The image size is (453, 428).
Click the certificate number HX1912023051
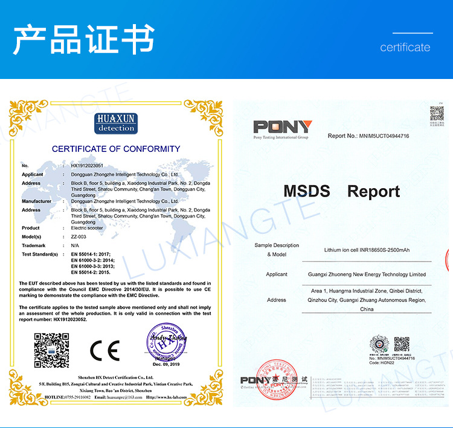pyautogui.click(x=83, y=165)
